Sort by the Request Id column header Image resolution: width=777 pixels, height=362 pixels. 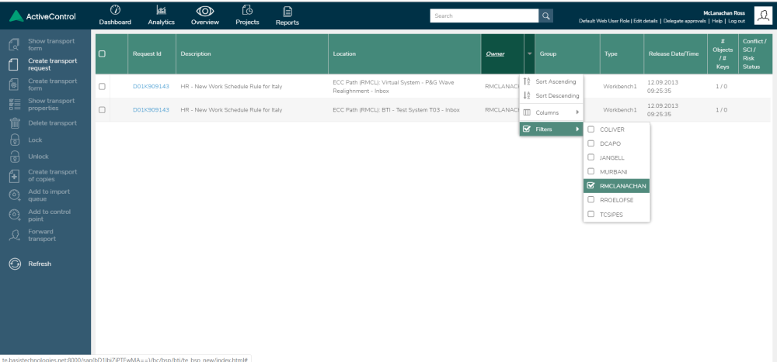point(152,54)
